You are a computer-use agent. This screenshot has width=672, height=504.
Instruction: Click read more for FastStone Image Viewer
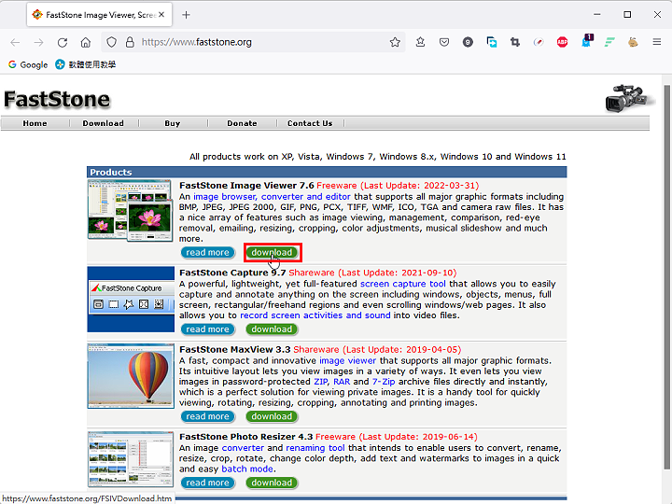[207, 252]
